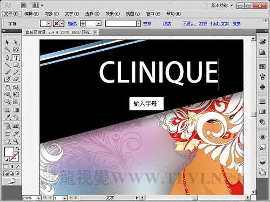This screenshot has height=202, width=270.
Task: Select the Rotate tool
Action: pos(7,87)
